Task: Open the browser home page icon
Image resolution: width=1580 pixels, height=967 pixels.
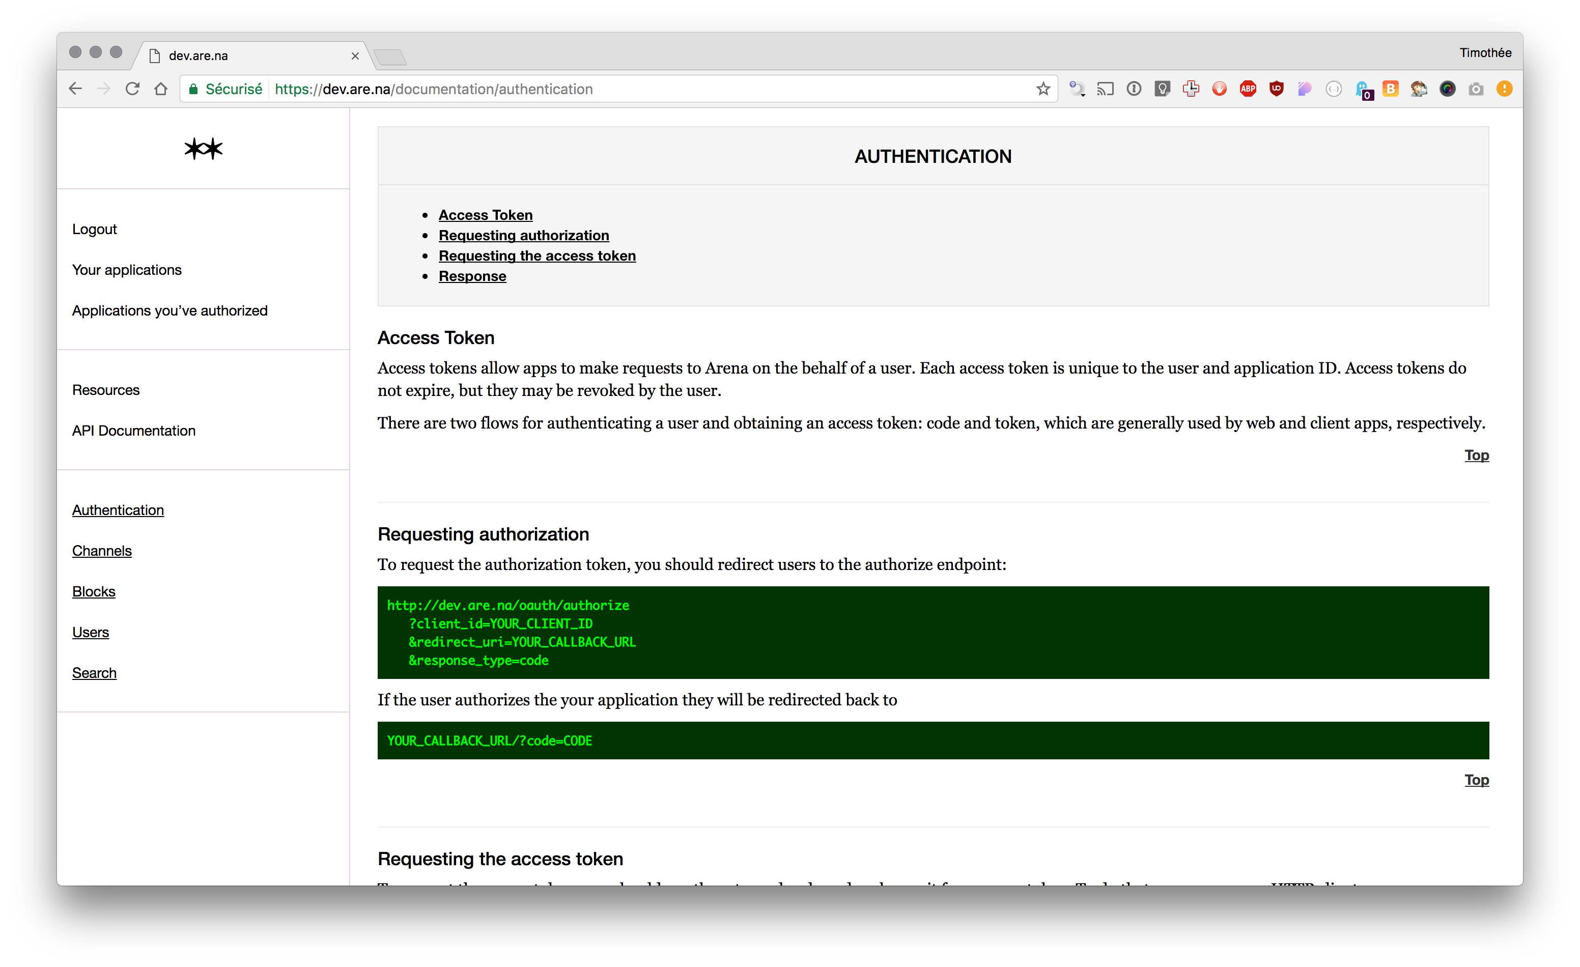Action: (x=161, y=89)
